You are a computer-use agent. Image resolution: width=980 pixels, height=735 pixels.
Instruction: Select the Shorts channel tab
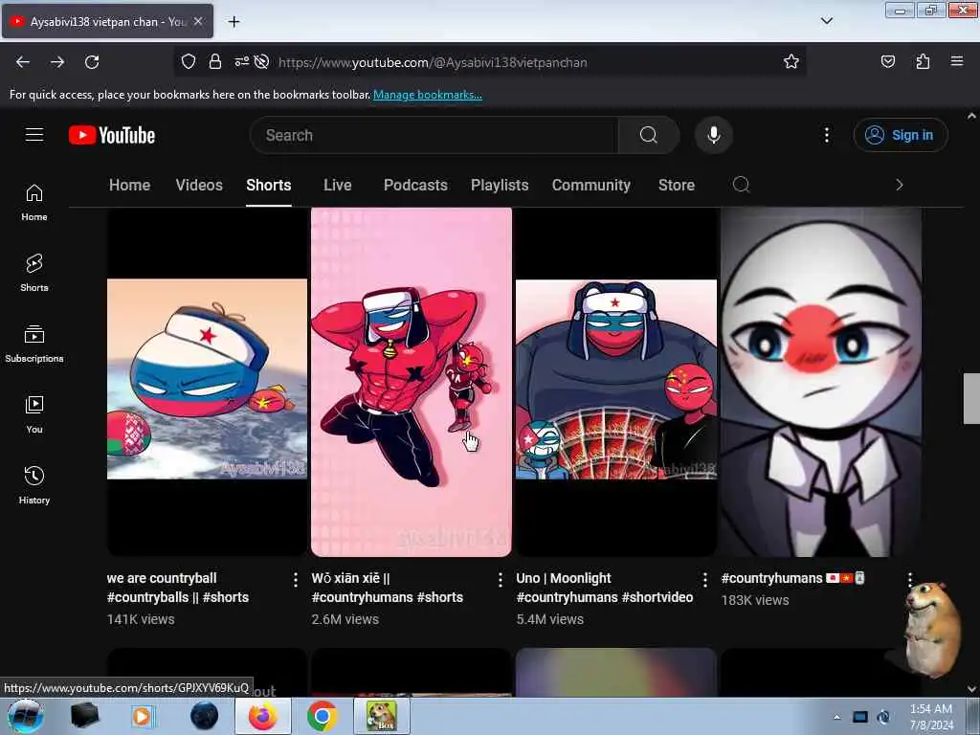coord(269,185)
